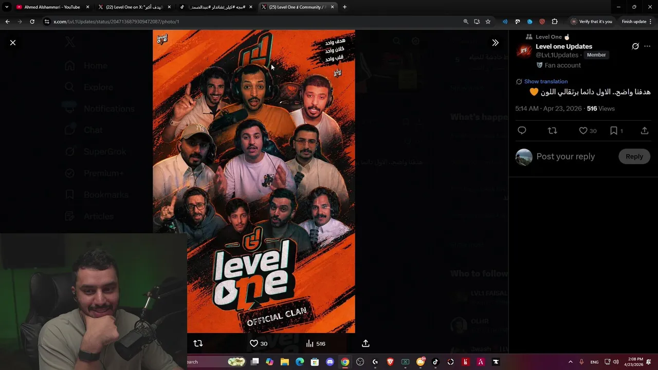Image resolution: width=658 pixels, height=370 pixels.
Task: Click the Chrome icon in the taskbar
Action: click(345, 362)
